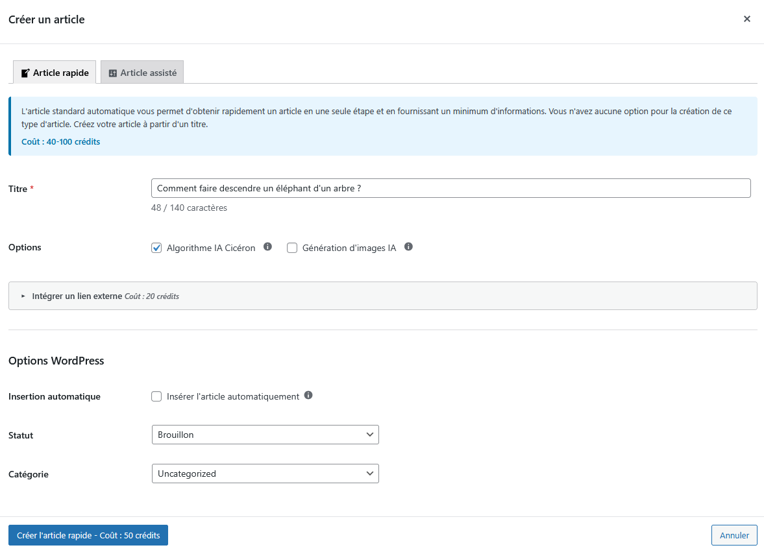Click the Coût : 40-100 crédits link
The image size is (764, 552).
point(60,141)
